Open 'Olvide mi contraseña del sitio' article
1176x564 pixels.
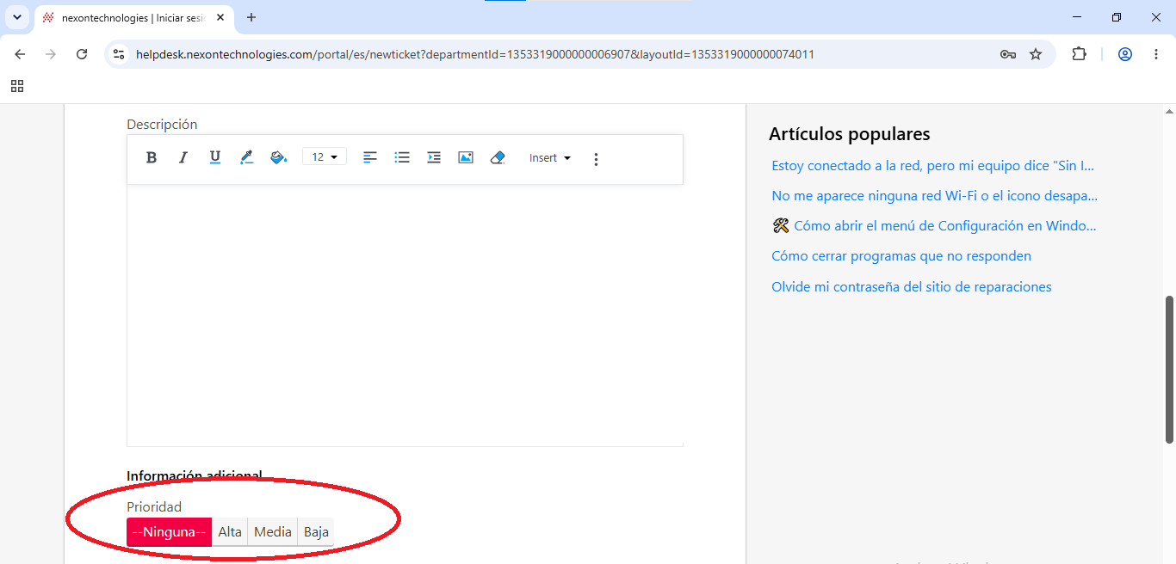[x=912, y=287]
